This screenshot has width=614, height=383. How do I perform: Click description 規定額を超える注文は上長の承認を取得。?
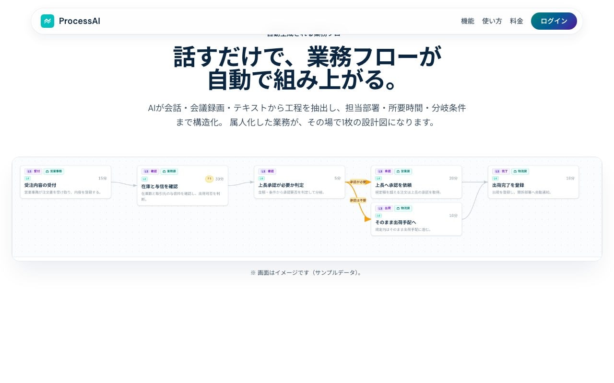(409, 192)
